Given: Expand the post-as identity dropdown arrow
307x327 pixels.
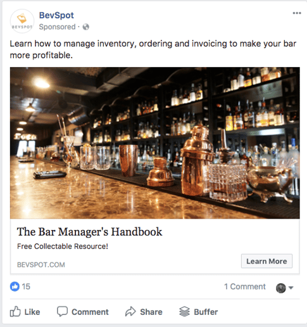Looking at the screenshot, I should [291, 288].
